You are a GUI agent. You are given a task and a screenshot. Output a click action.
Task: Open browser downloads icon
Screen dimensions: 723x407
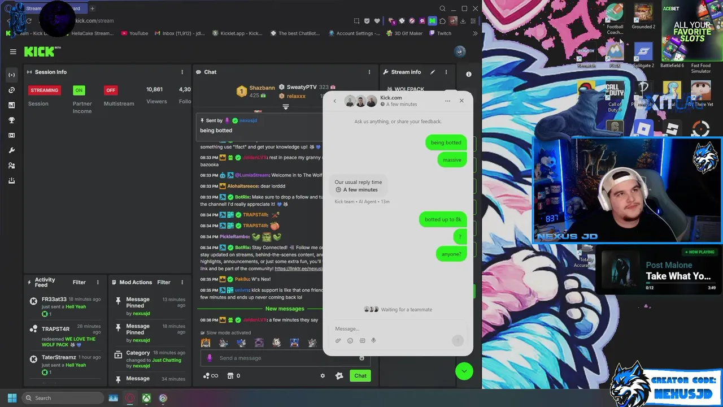(x=463, y=21)
